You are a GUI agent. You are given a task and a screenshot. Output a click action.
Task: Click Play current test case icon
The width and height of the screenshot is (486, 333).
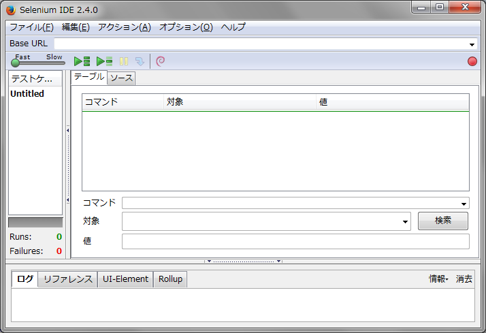(x=104, y=61)
